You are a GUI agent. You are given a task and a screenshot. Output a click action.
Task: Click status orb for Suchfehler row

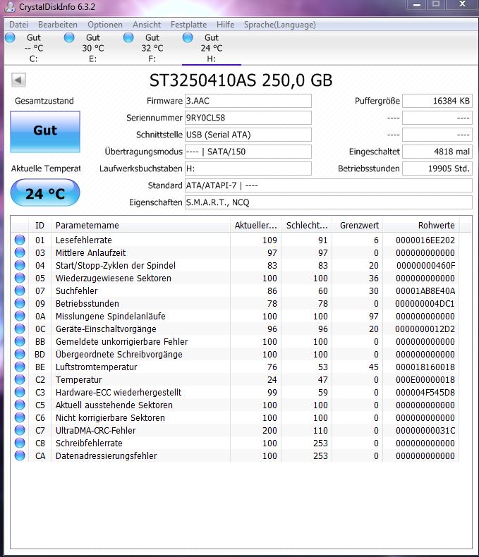[20, 290]
